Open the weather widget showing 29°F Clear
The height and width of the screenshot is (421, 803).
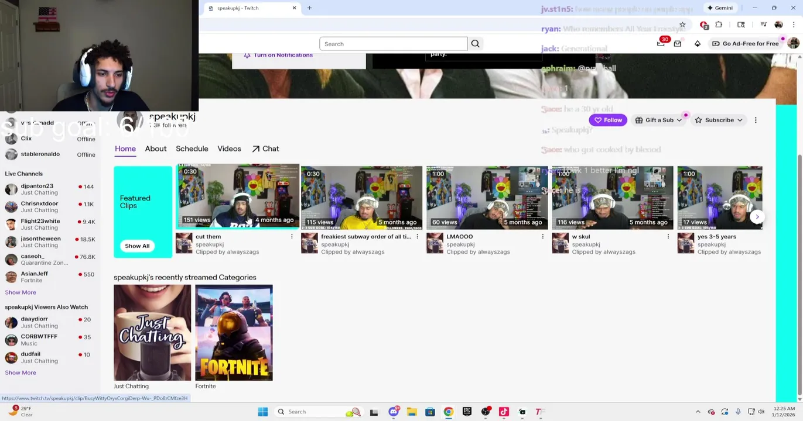click(x=21, y=412)
